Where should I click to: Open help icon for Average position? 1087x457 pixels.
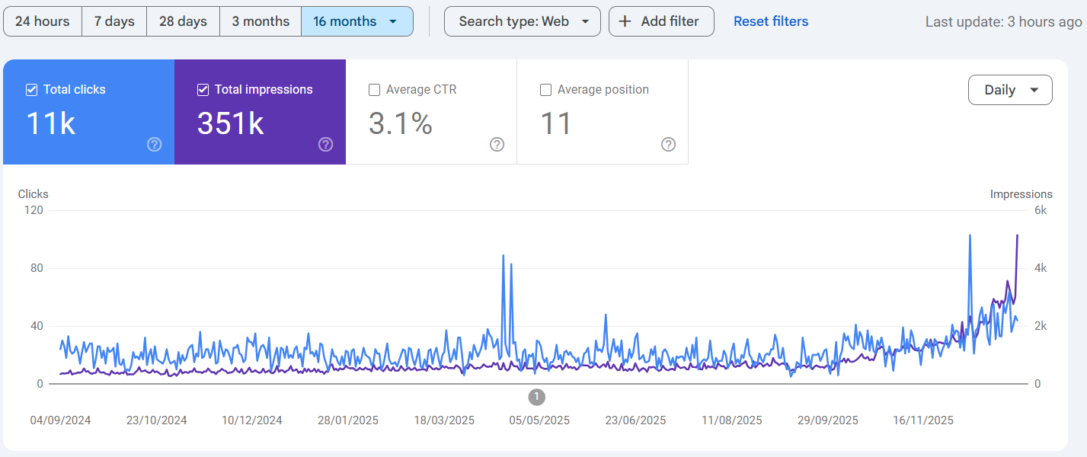[x=669, y=145]
